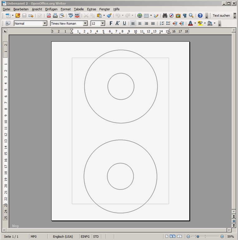Toggle Bold (F) formatting
Viewport: 238px width, 240px height.
coord(111,23)
